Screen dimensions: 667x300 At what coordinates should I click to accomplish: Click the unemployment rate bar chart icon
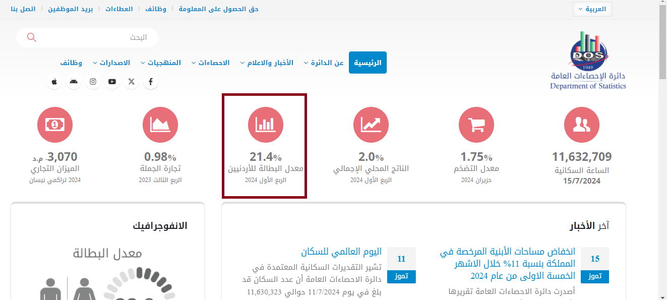(x=265, y=125)
